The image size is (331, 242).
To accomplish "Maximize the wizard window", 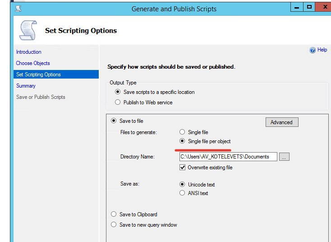I will point(309,7).
